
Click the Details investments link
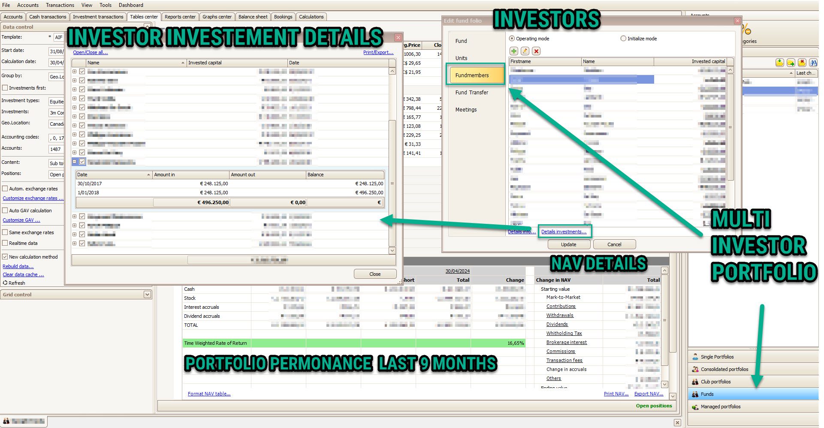click(x=564, y=231)
